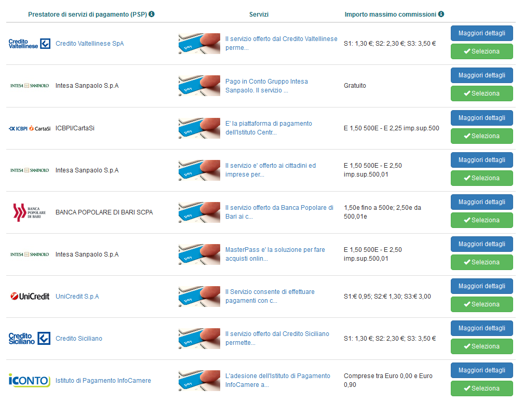Click the 'E 1,50 500E - E 2,25 imp.sup.500' commission

click(392, 128)
